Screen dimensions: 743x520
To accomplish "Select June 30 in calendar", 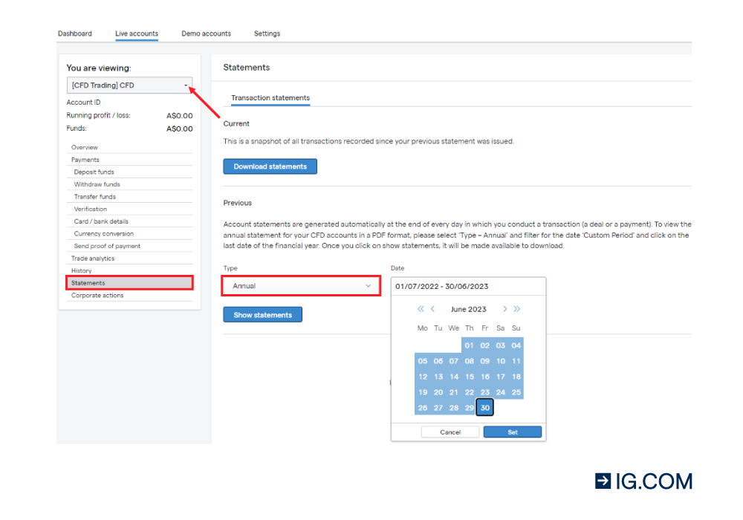I will point(484,408).
